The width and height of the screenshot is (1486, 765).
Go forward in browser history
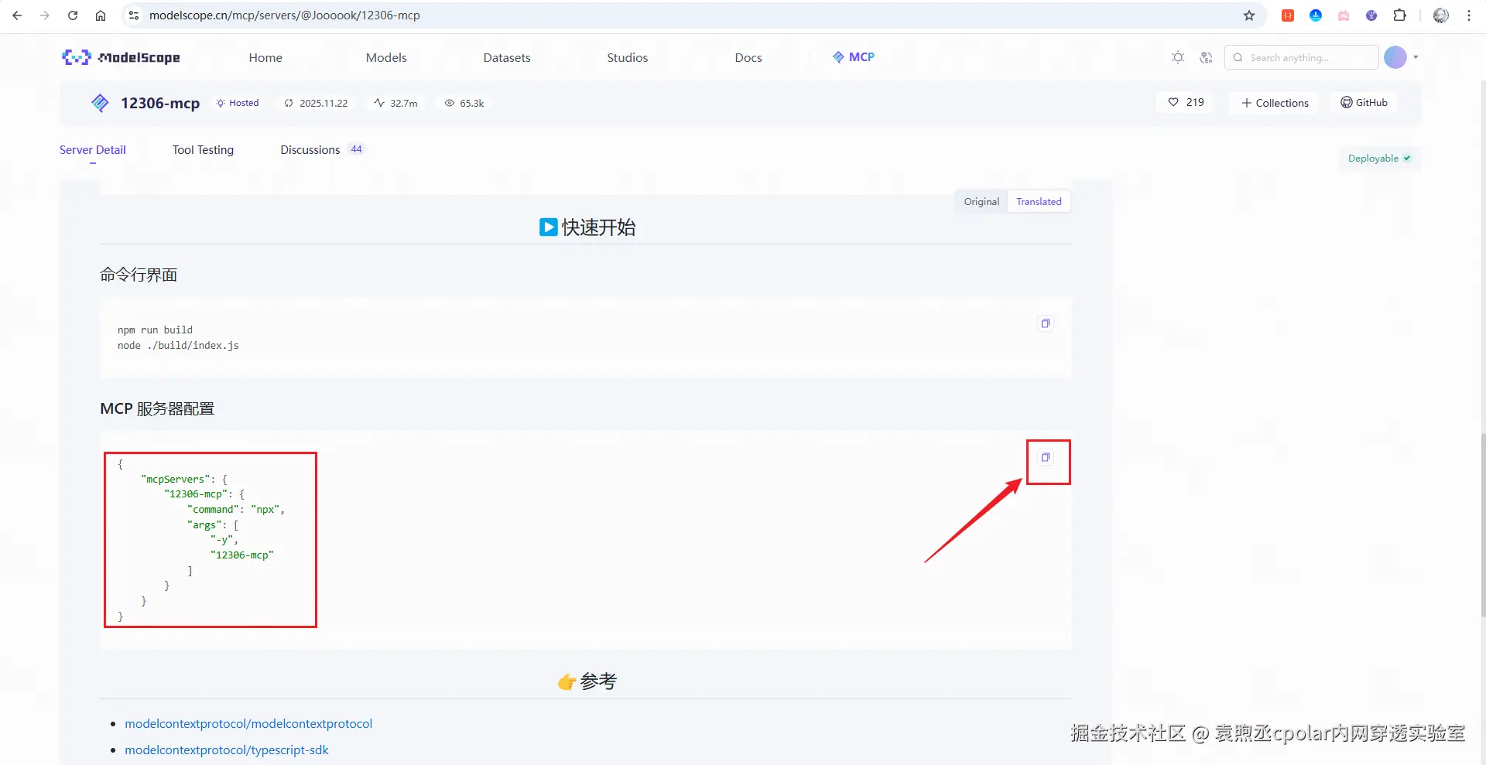[x=45, y=15]
